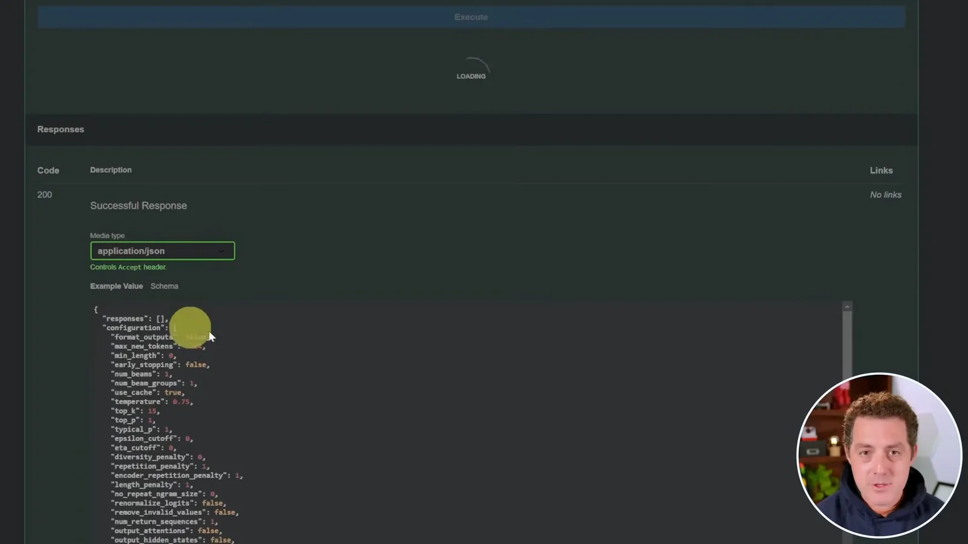Viewport: 968px width, 544px height.
Task: Click the Links column header
Action: pos(881,170)
